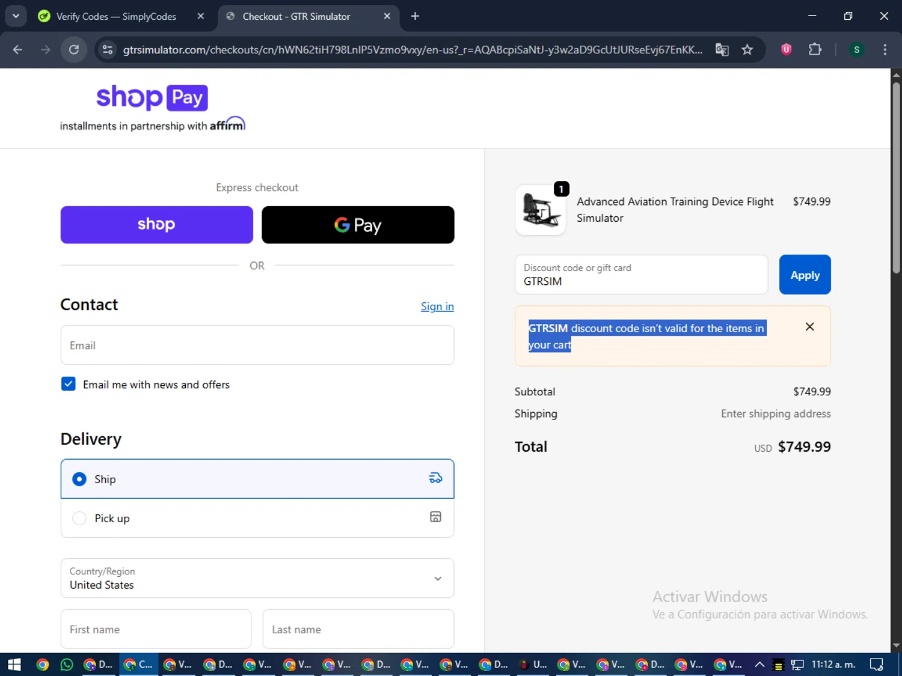Click the browser forward arrow
The image size is (902, 676).
(46, 50)
